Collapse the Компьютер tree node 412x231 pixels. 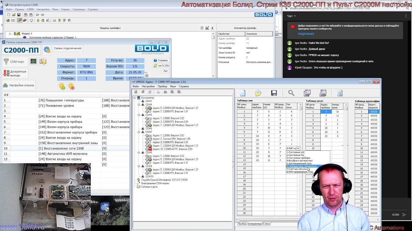pyautogui.click(x=135, y=98)
